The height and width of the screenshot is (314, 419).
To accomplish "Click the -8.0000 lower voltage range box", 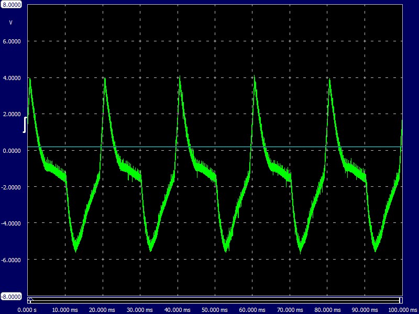I will tap(11, 297).
